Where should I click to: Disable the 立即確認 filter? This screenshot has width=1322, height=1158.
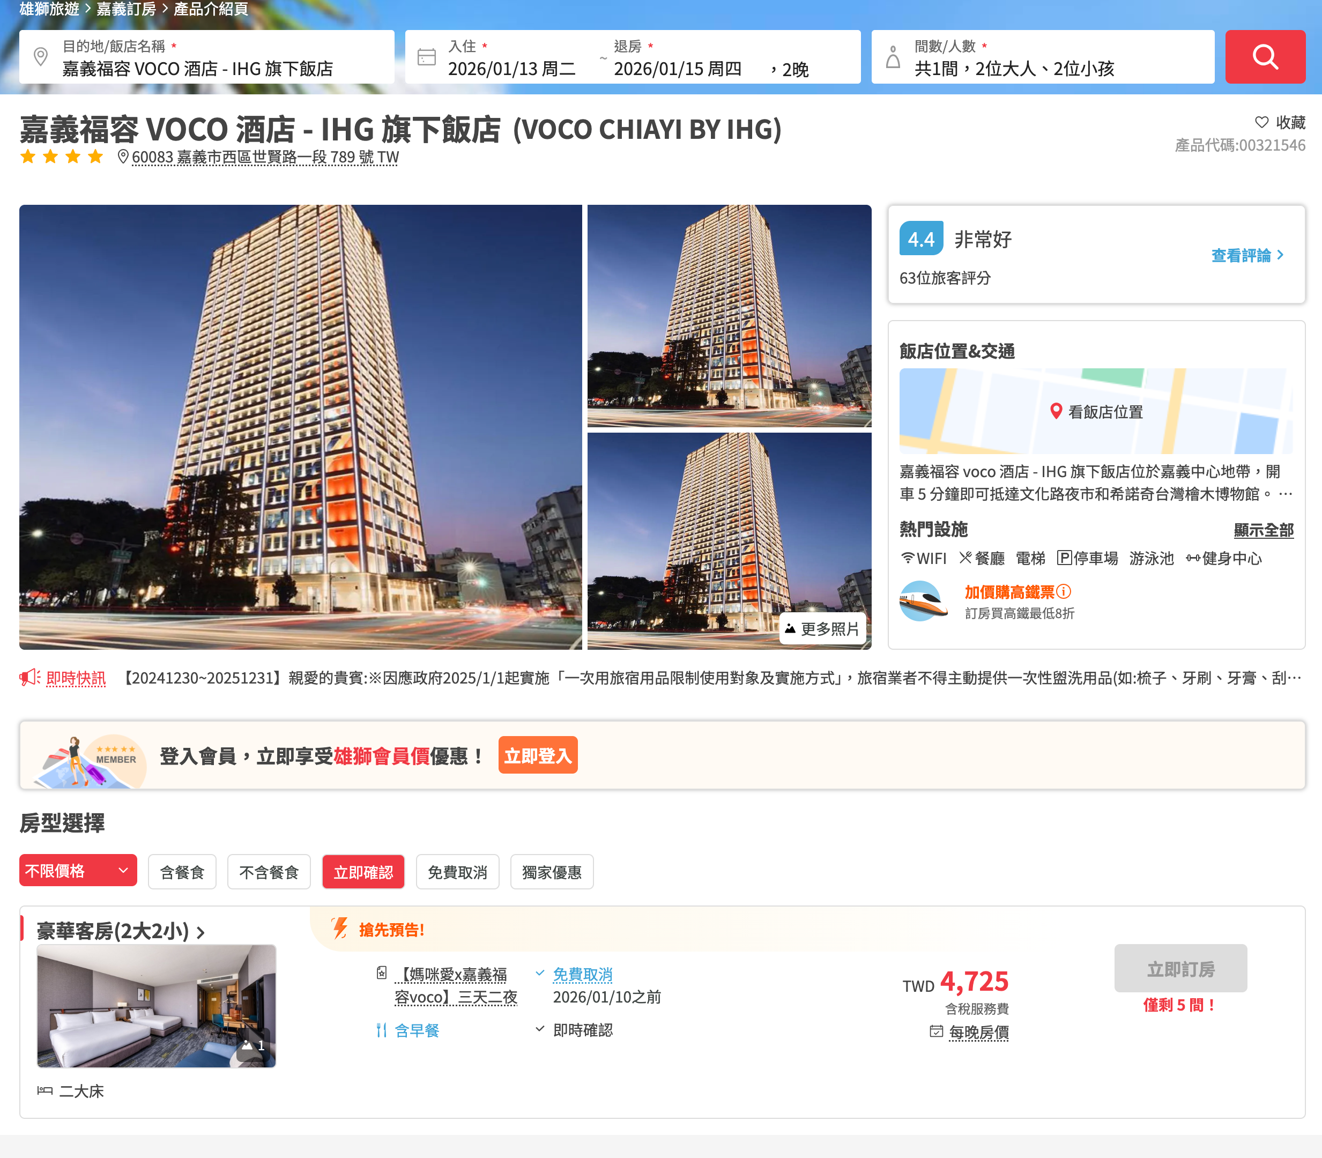click(x=363, y=872)
